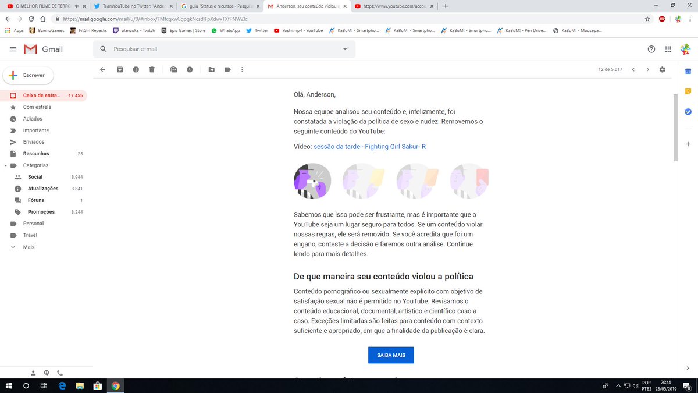
Task: Open Epic Games Store bookmark
Action: click(x=183, y=30)
